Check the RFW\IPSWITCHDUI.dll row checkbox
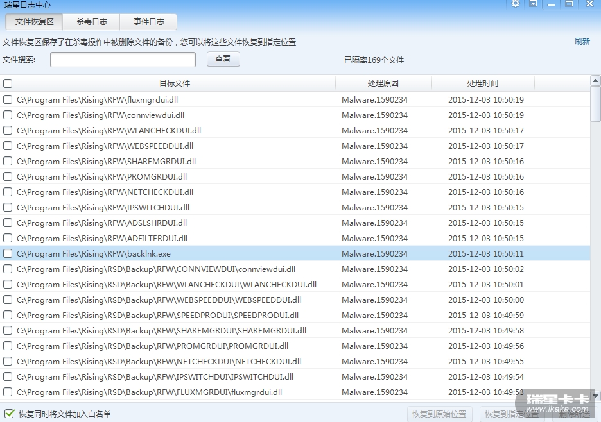Viewport: 601px width, 422px height. pyautogui.click(x=8, y=207)
